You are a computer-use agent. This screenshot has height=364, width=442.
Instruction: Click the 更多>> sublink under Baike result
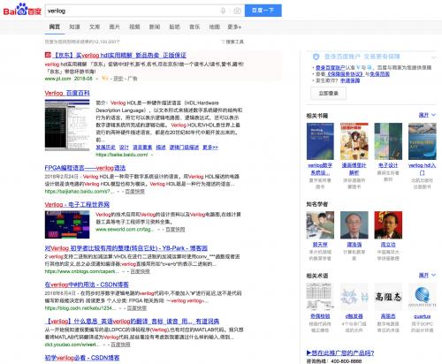[x=210, y=148]
